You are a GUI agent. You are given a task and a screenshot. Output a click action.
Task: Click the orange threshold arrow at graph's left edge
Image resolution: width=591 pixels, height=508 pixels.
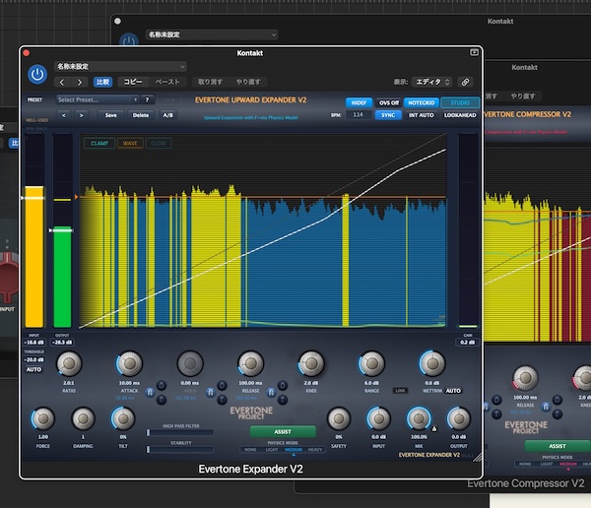pyautogui.click(x=76, y=197)
